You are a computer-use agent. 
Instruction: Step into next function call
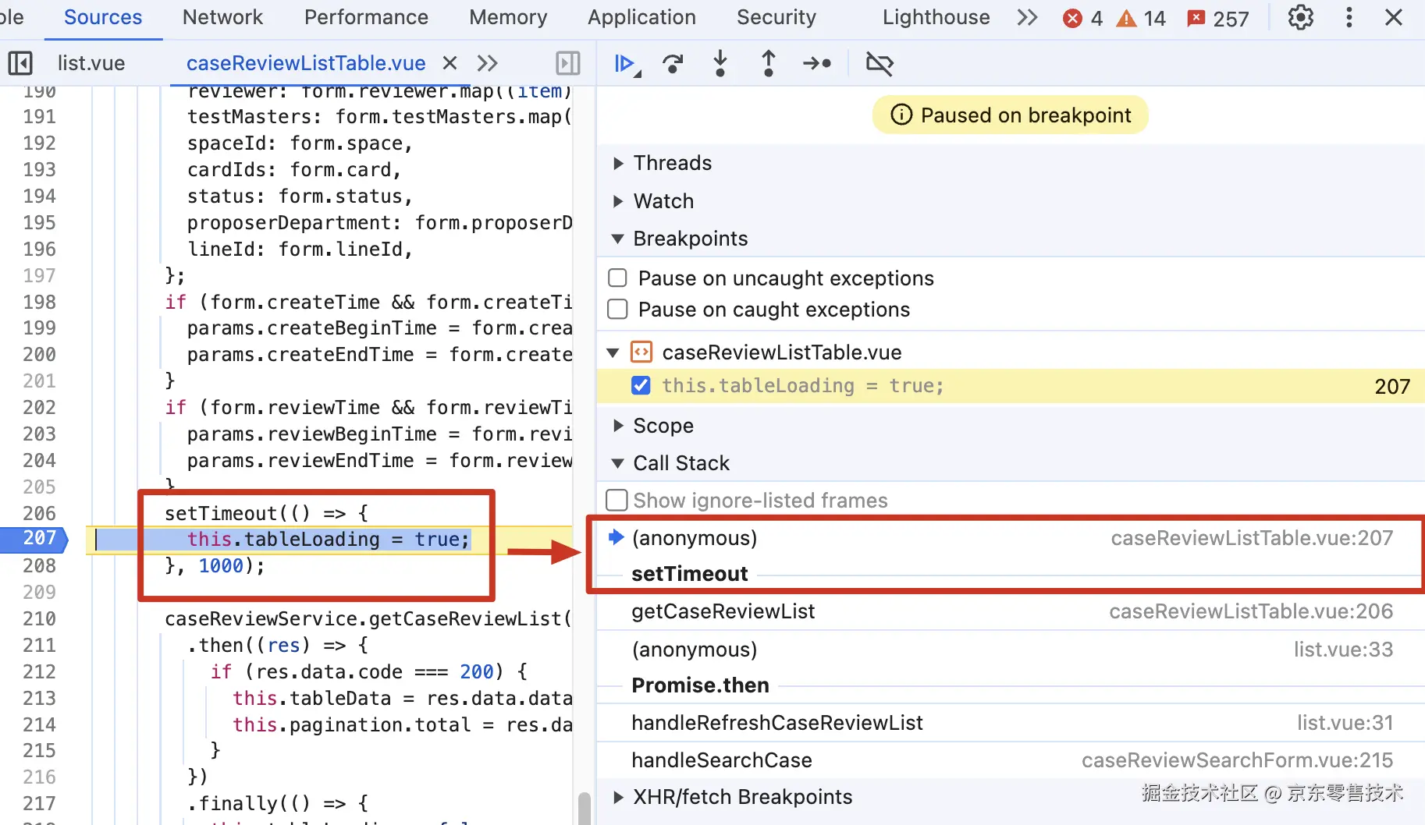(x=720, y=64)
